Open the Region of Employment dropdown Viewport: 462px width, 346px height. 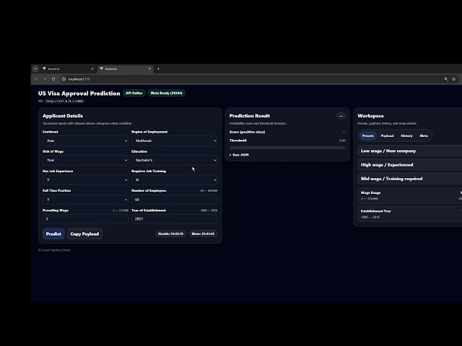point(174,141)
